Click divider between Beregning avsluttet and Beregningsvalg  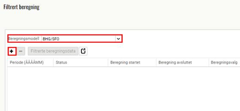208,62
